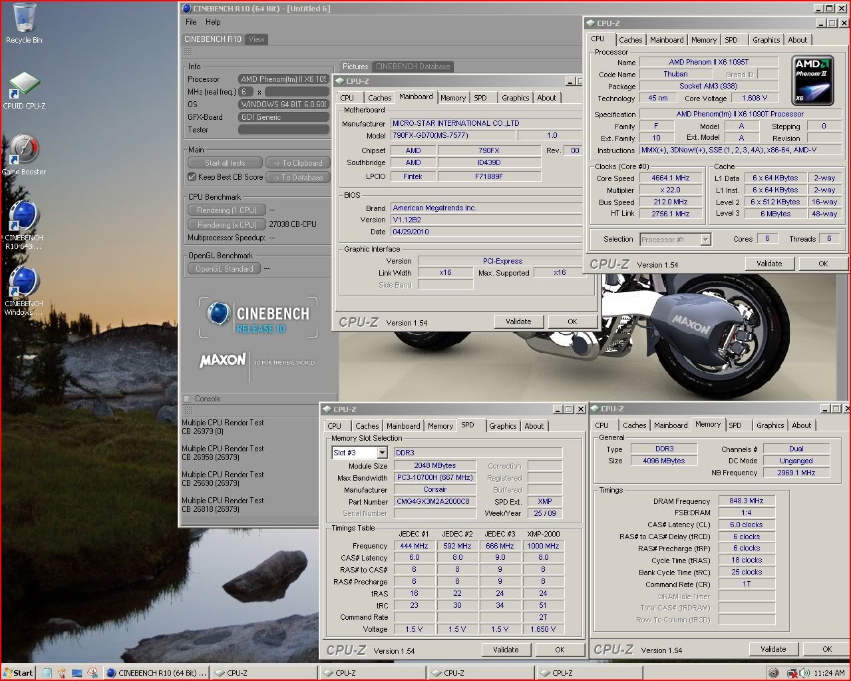Click OK in the AMD logo CPU-Z window
The image size is (851, 681).
[823, 264]
